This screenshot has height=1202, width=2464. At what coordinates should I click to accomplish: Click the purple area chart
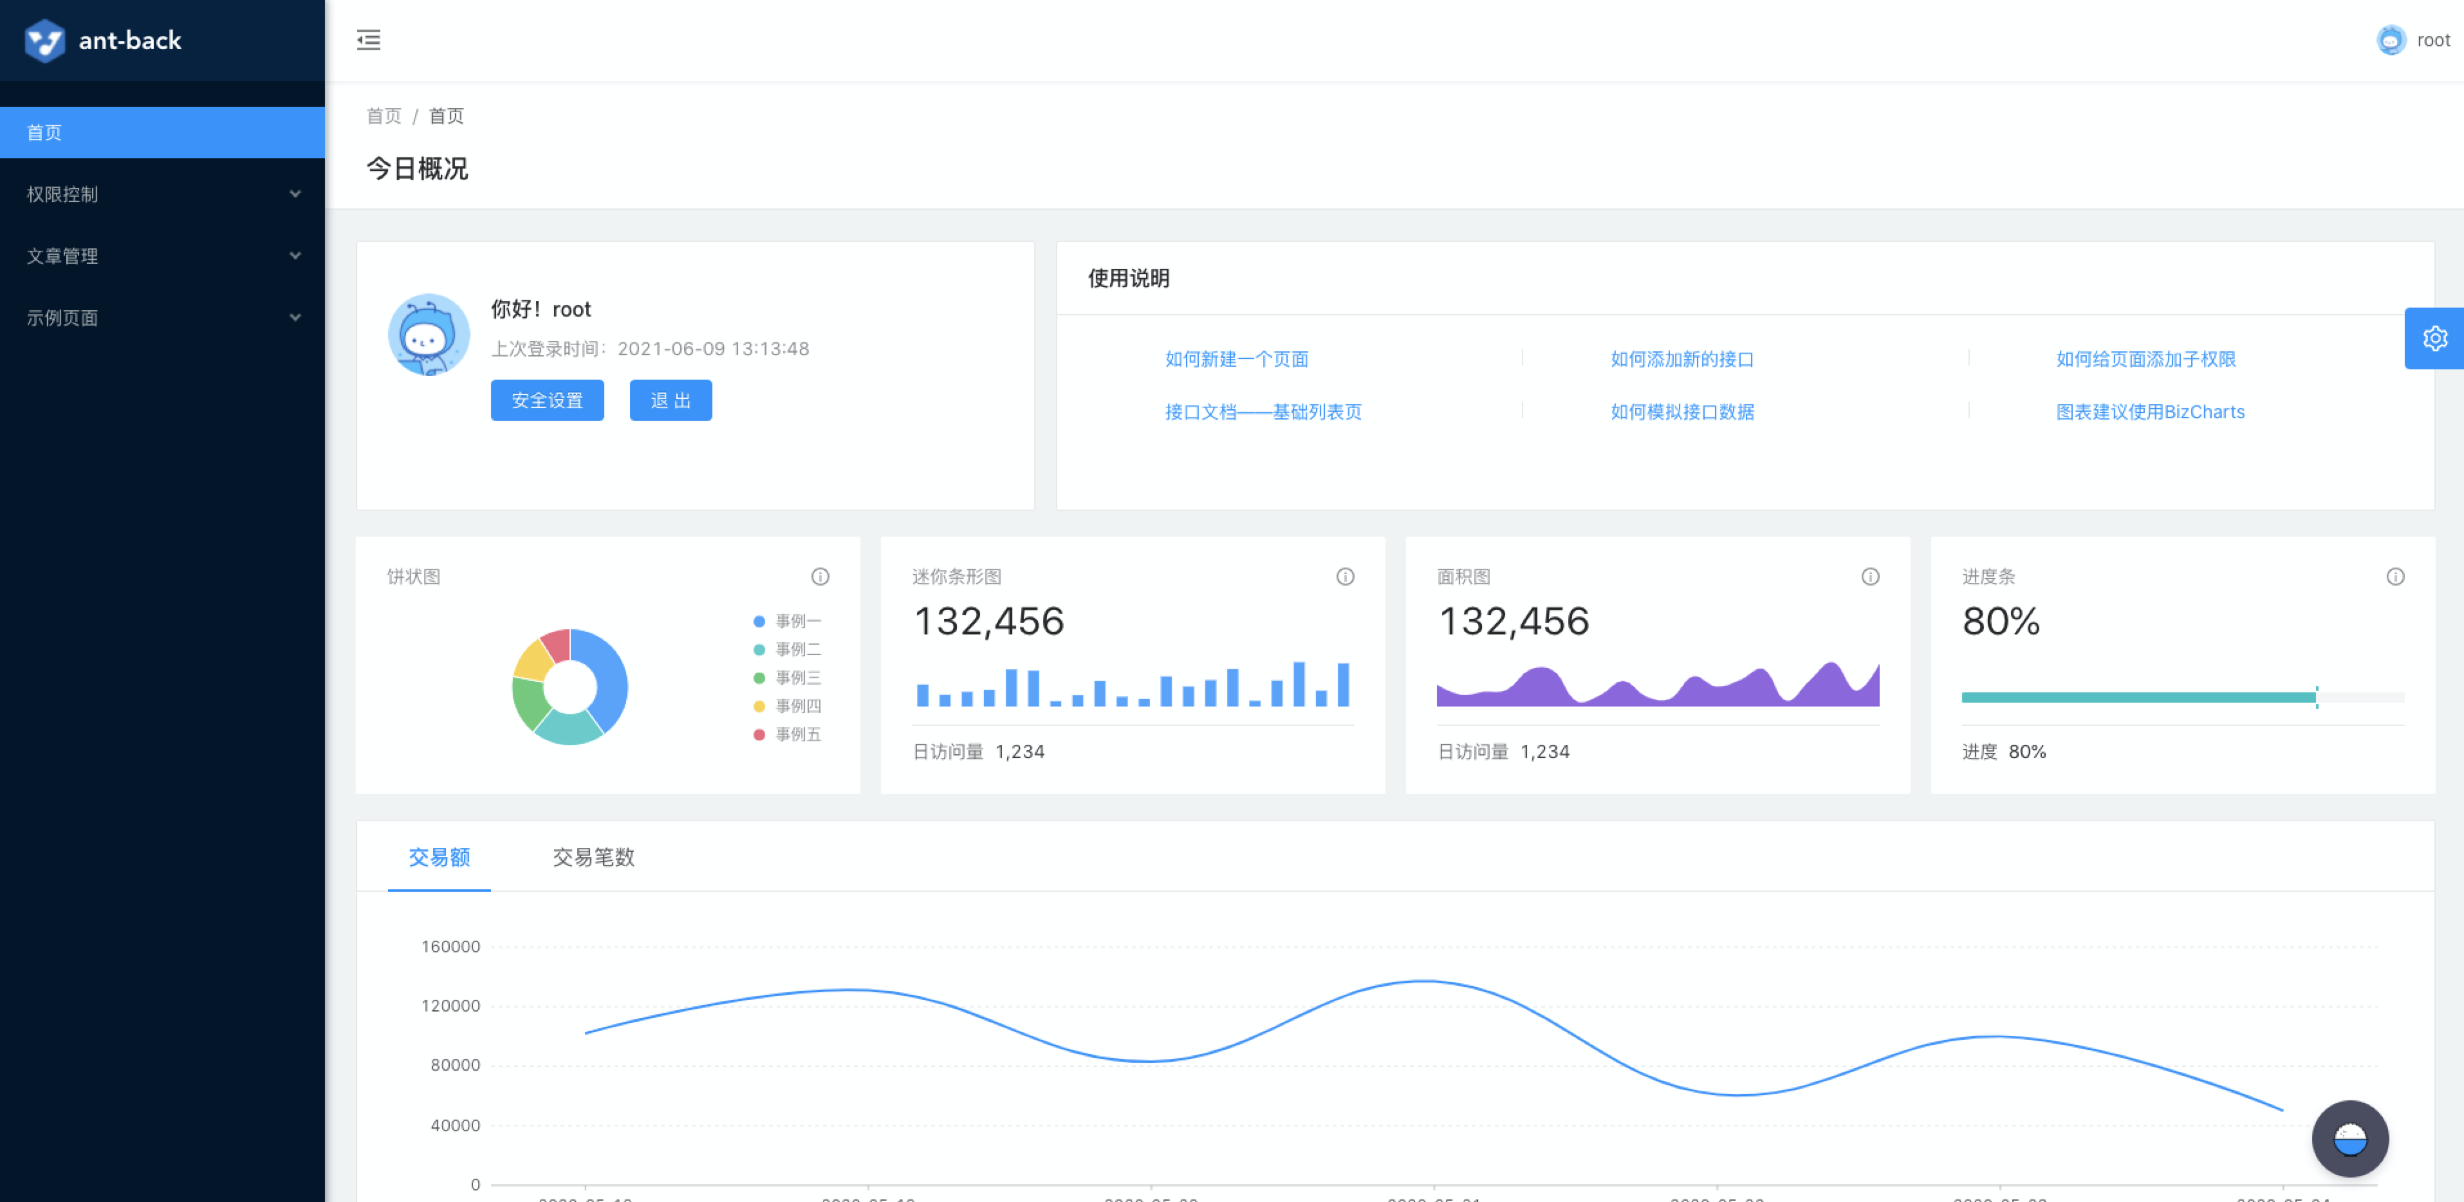(x=1658, y=683)
